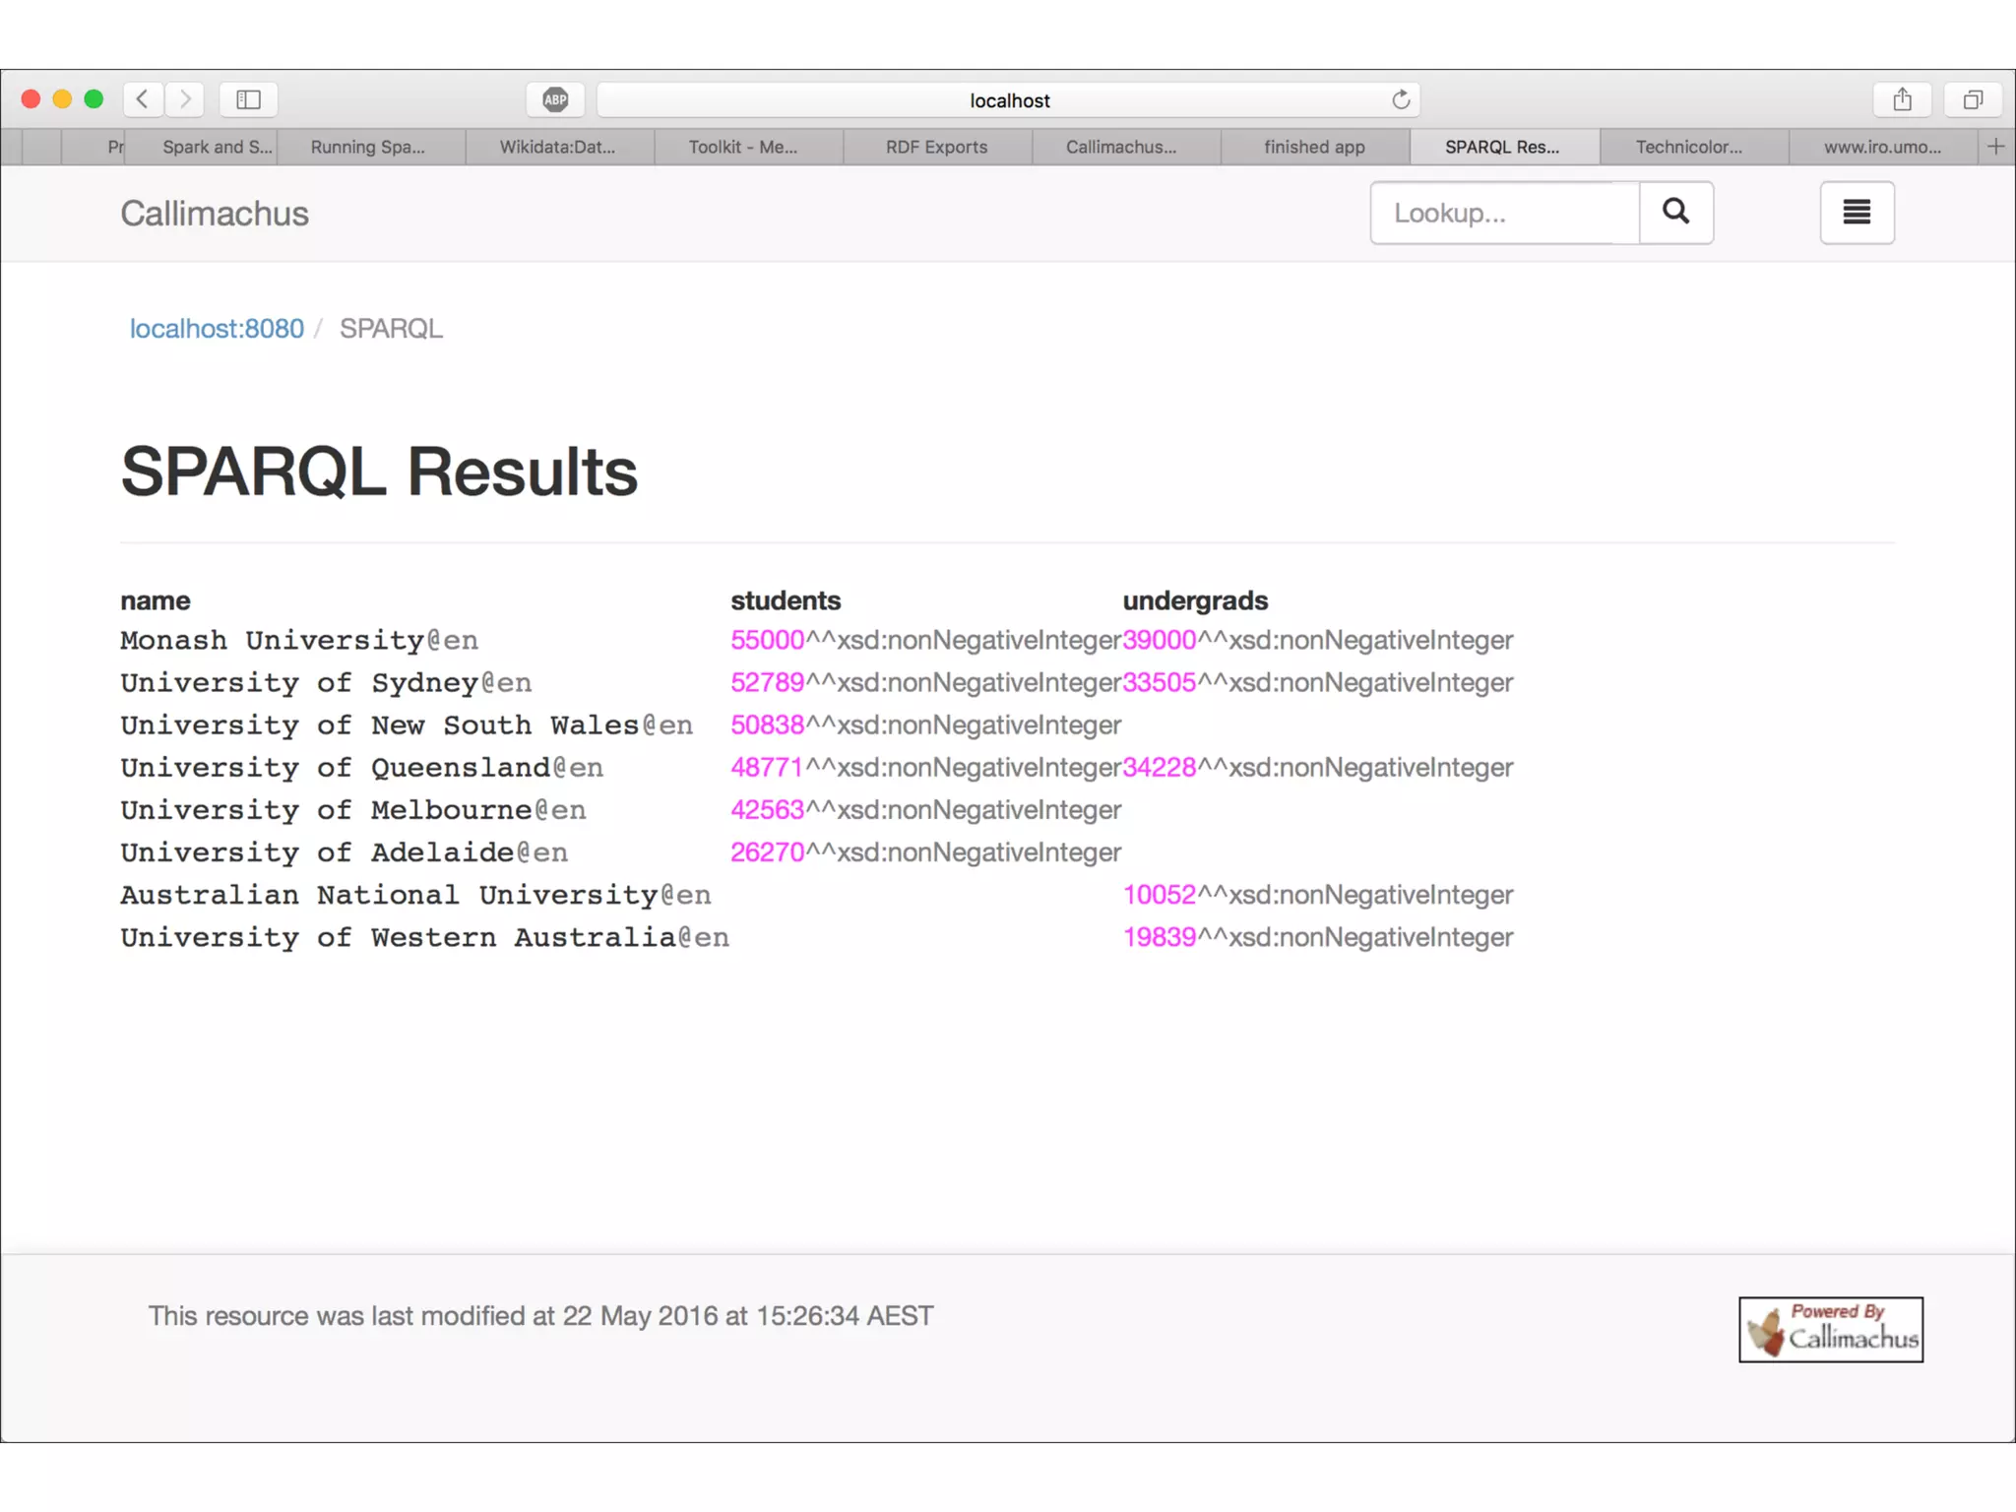Go back with the browser arrow
The image size is (2016, 1512).
coord(144,99)
